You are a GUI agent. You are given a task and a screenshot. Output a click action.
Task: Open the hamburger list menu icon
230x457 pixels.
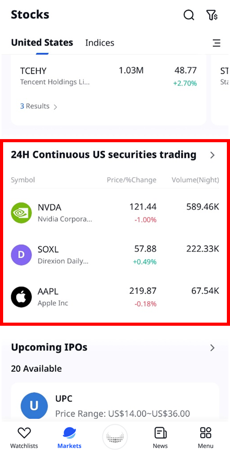pyautogui.click(x=216, y=43)
